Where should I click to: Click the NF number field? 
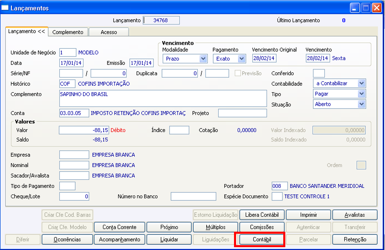tap(109, 73)
